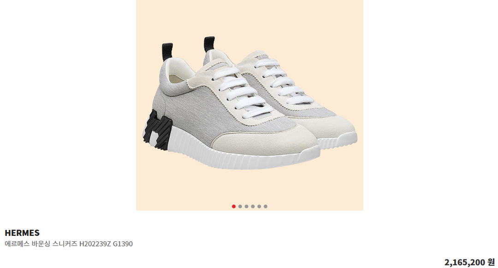The image size is (498, 268).
Task: Click the black H-shaped heel detail
Action: (158, 130)
